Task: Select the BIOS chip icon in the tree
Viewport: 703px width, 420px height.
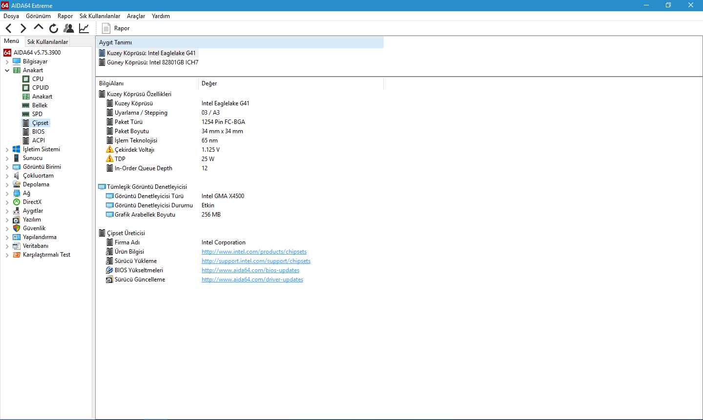Action: tap(26, 132)
